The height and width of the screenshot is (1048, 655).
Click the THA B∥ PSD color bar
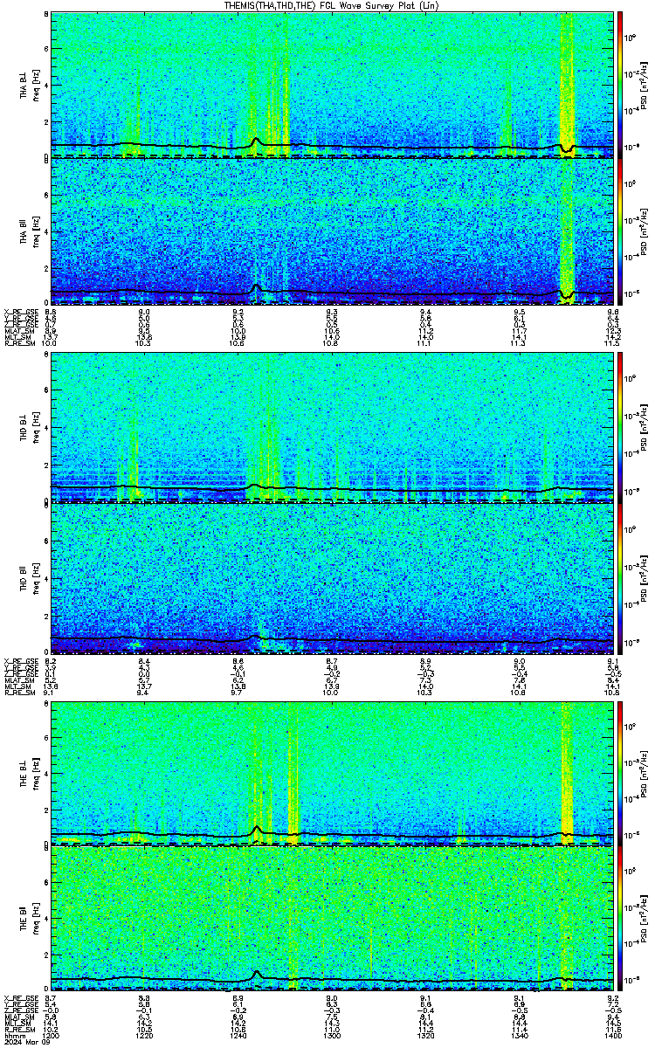pos(620,231)
